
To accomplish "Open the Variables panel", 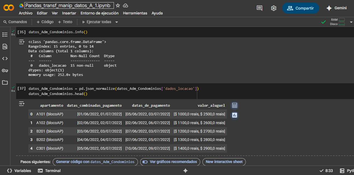I will [x=19, y=171].
